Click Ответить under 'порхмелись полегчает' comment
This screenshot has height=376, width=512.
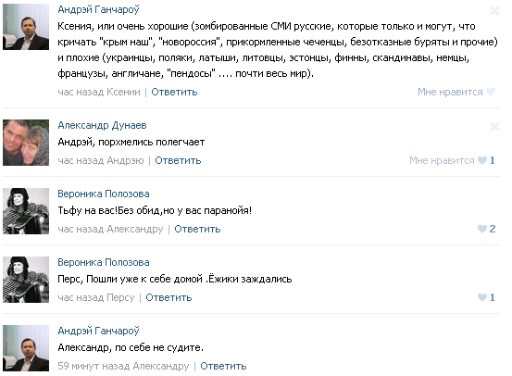pos(178,160)
